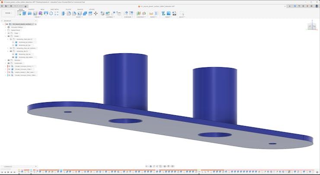Switch to the Surface tab
320x175 pixels.
32,9
